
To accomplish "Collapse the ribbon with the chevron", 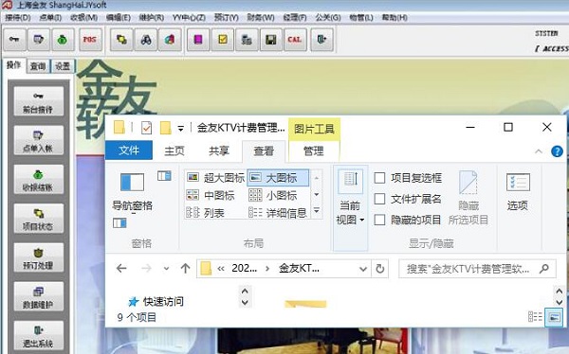I will [539, 151].
